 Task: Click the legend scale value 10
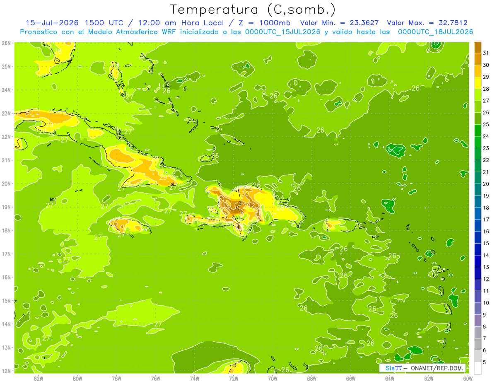pos(486,302)
